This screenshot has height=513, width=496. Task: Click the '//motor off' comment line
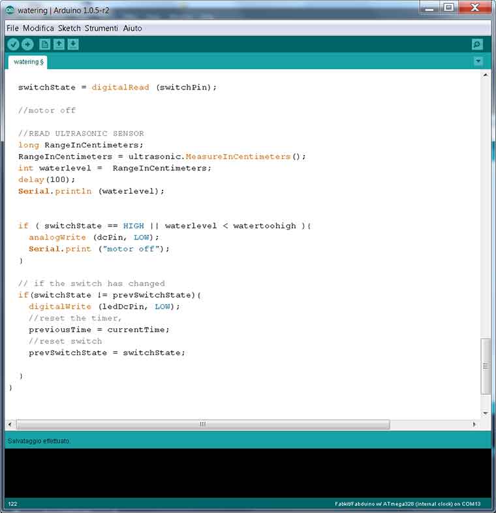(x=47, y=110)
